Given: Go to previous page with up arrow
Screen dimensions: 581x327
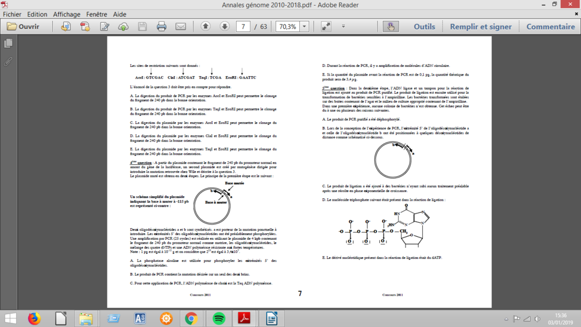Looking at the screenshot, I should coord(206,27).
